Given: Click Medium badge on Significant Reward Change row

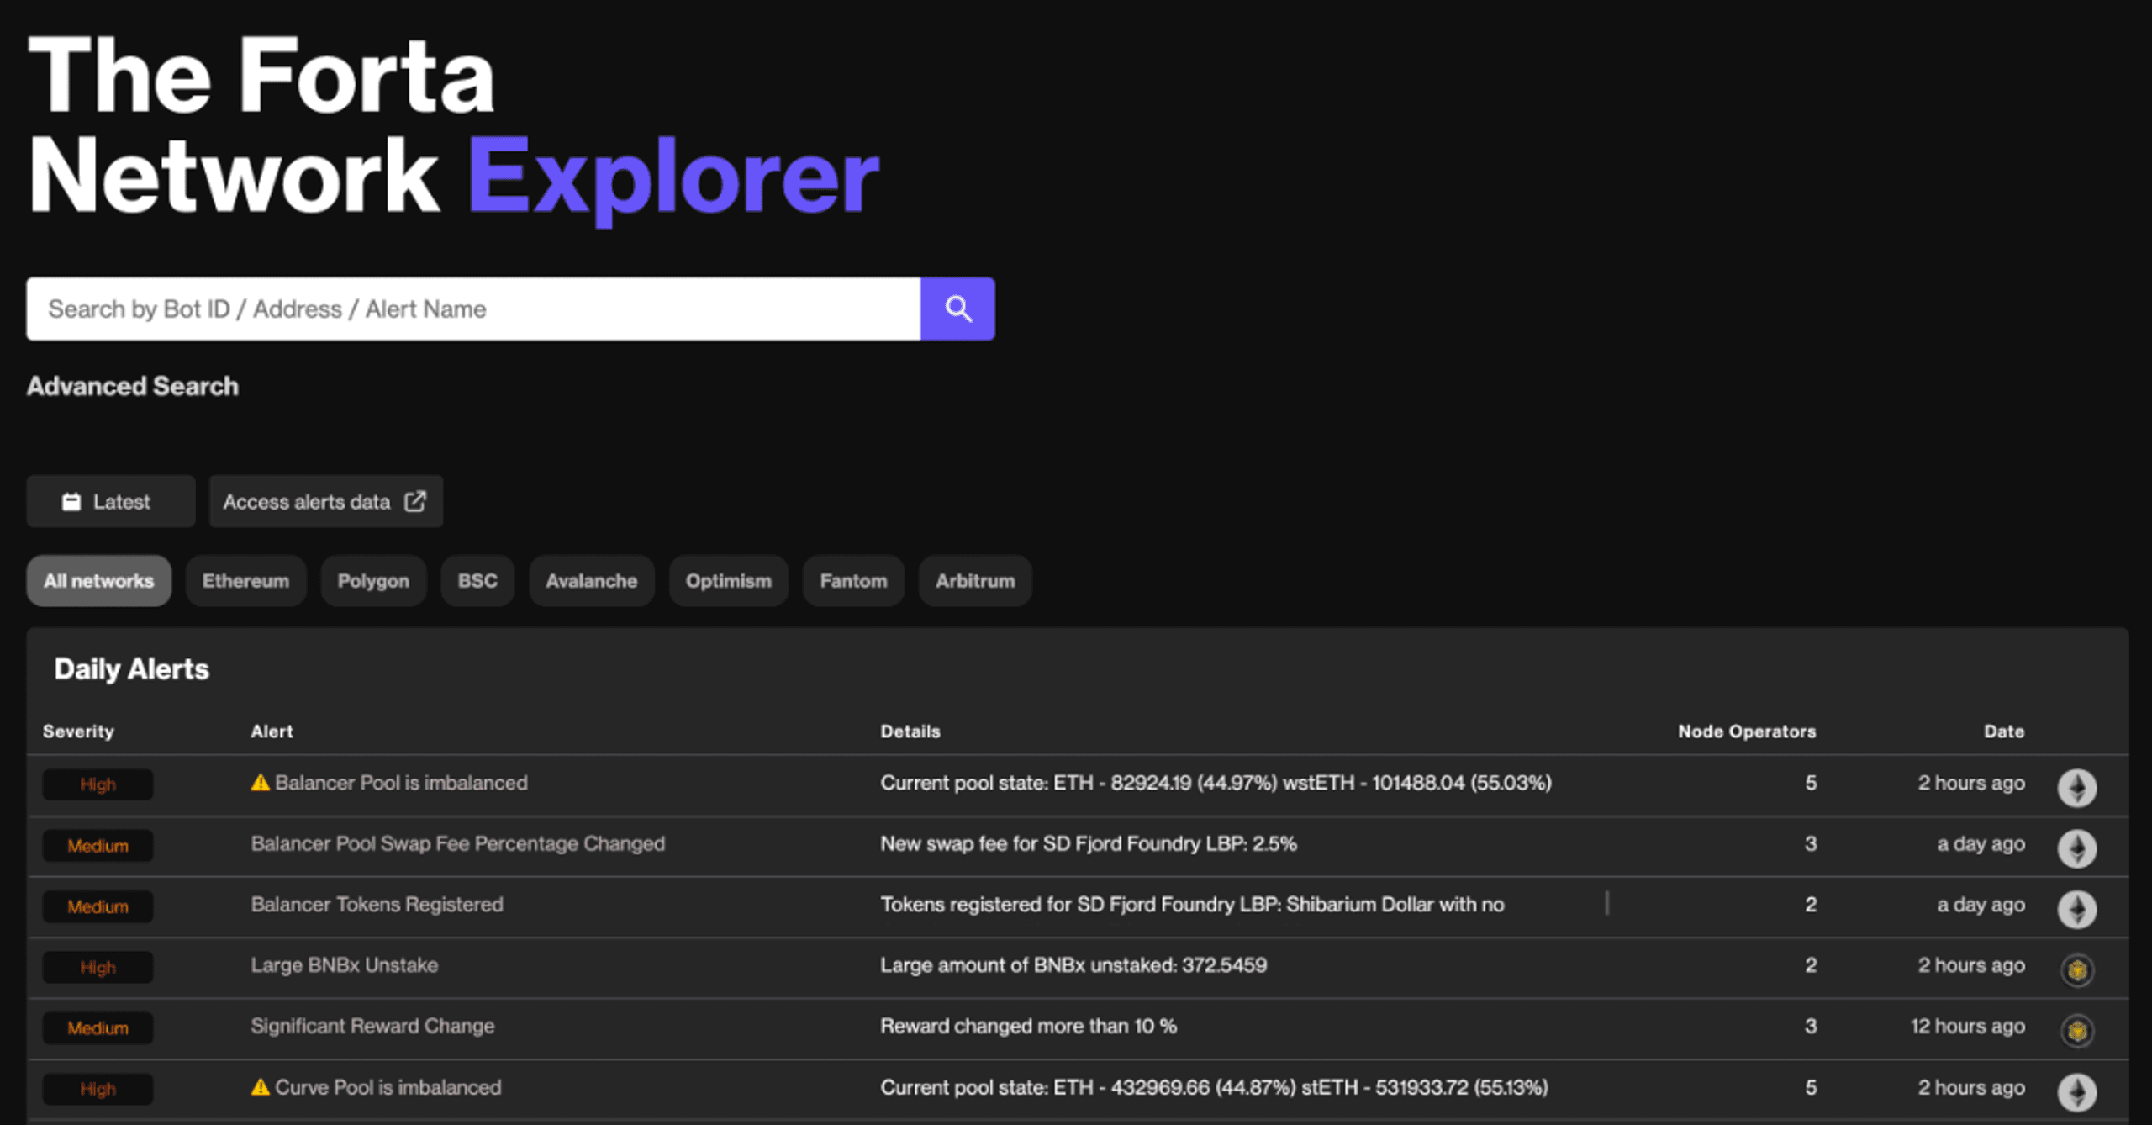Looking at the screenshot, I should [x=98, y=1027].
